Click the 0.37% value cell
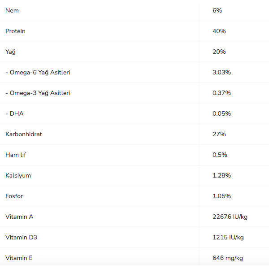 click(221, 93)
